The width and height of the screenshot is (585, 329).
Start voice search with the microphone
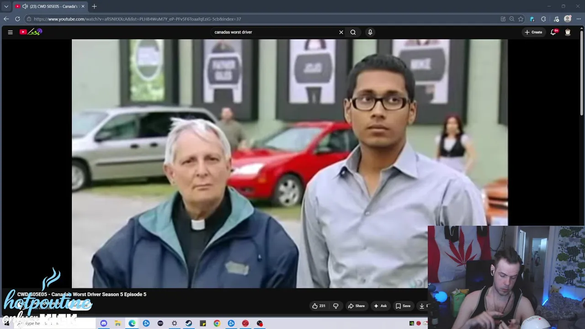[370, 32]
